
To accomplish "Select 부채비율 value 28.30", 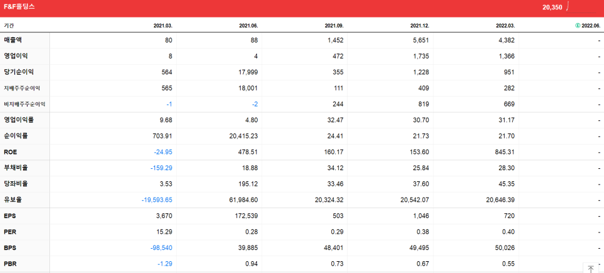I will (x=506, y=168).
